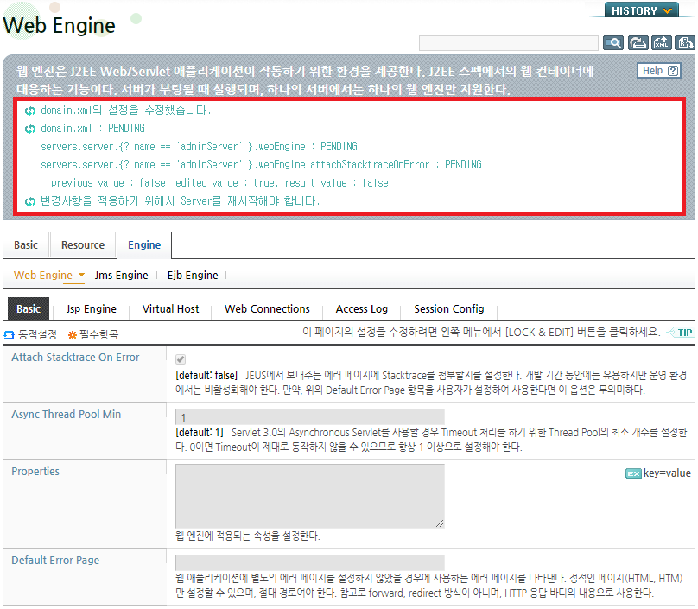698x609 pixels.
Task: Toggle the Attach Stacktrace On Error checkbox
Action: point(181,358)
